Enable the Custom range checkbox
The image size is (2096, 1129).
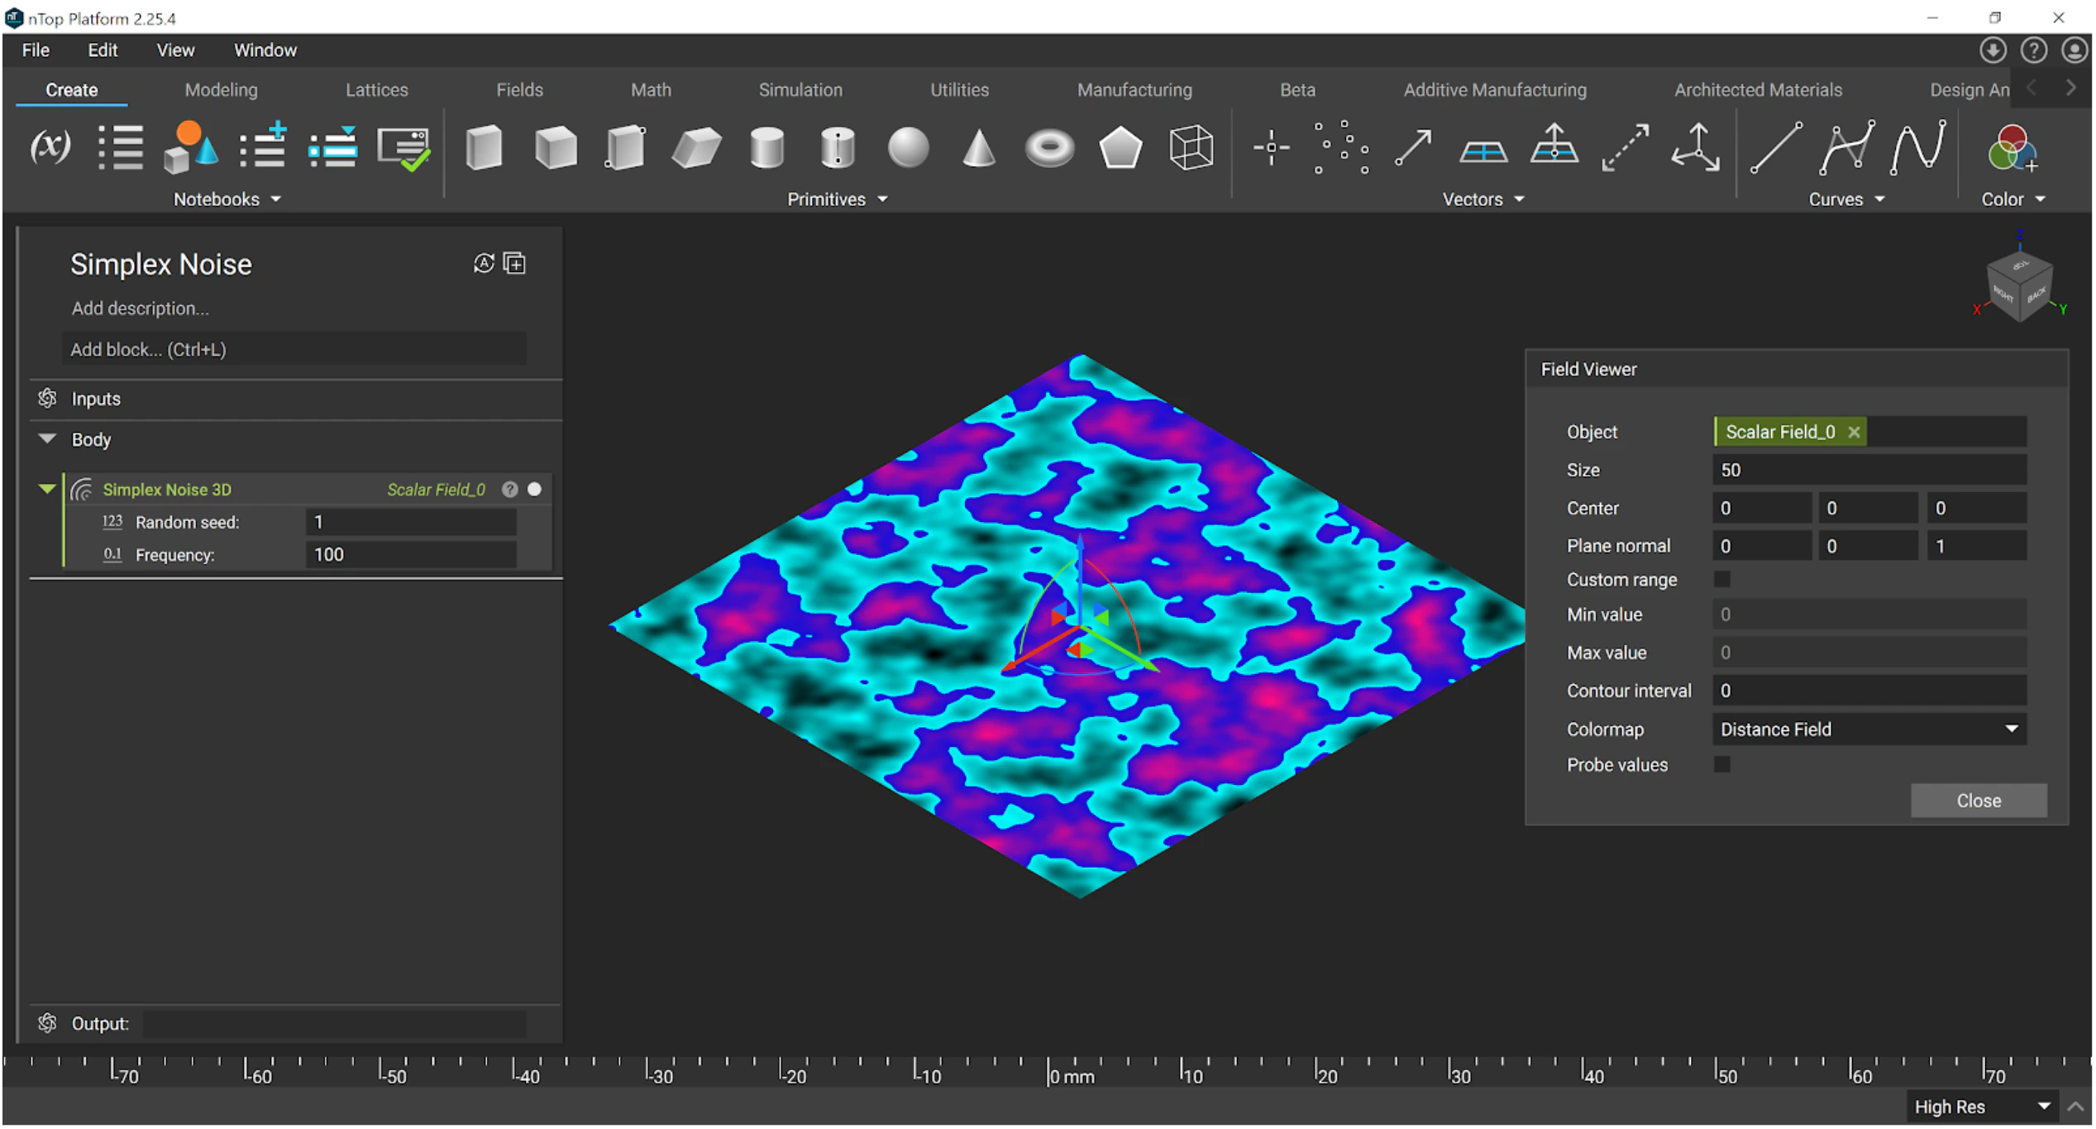pyautogui.click(x=1723, y=580)
